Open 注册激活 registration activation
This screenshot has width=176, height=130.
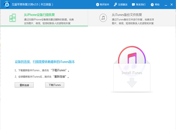coord(120,5)
